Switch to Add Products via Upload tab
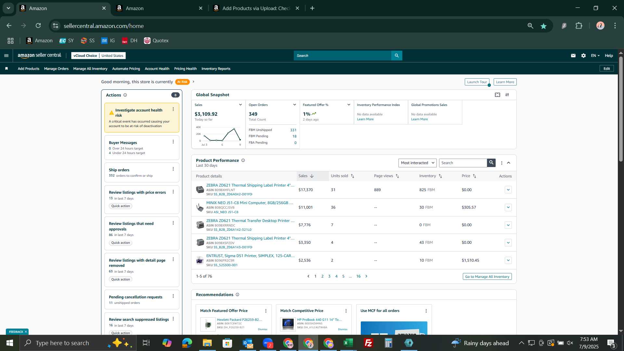 point(256,8)
